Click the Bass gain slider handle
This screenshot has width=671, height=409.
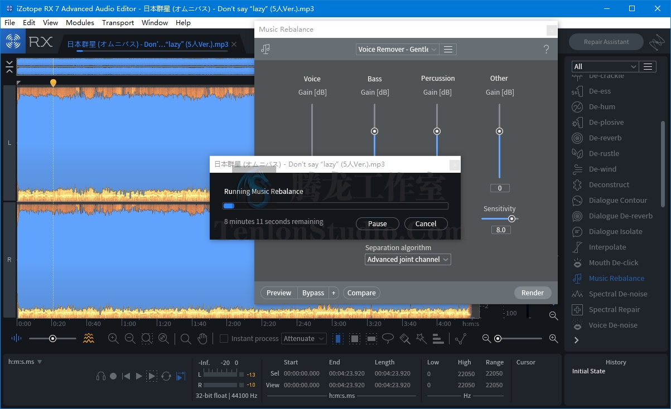375,131
